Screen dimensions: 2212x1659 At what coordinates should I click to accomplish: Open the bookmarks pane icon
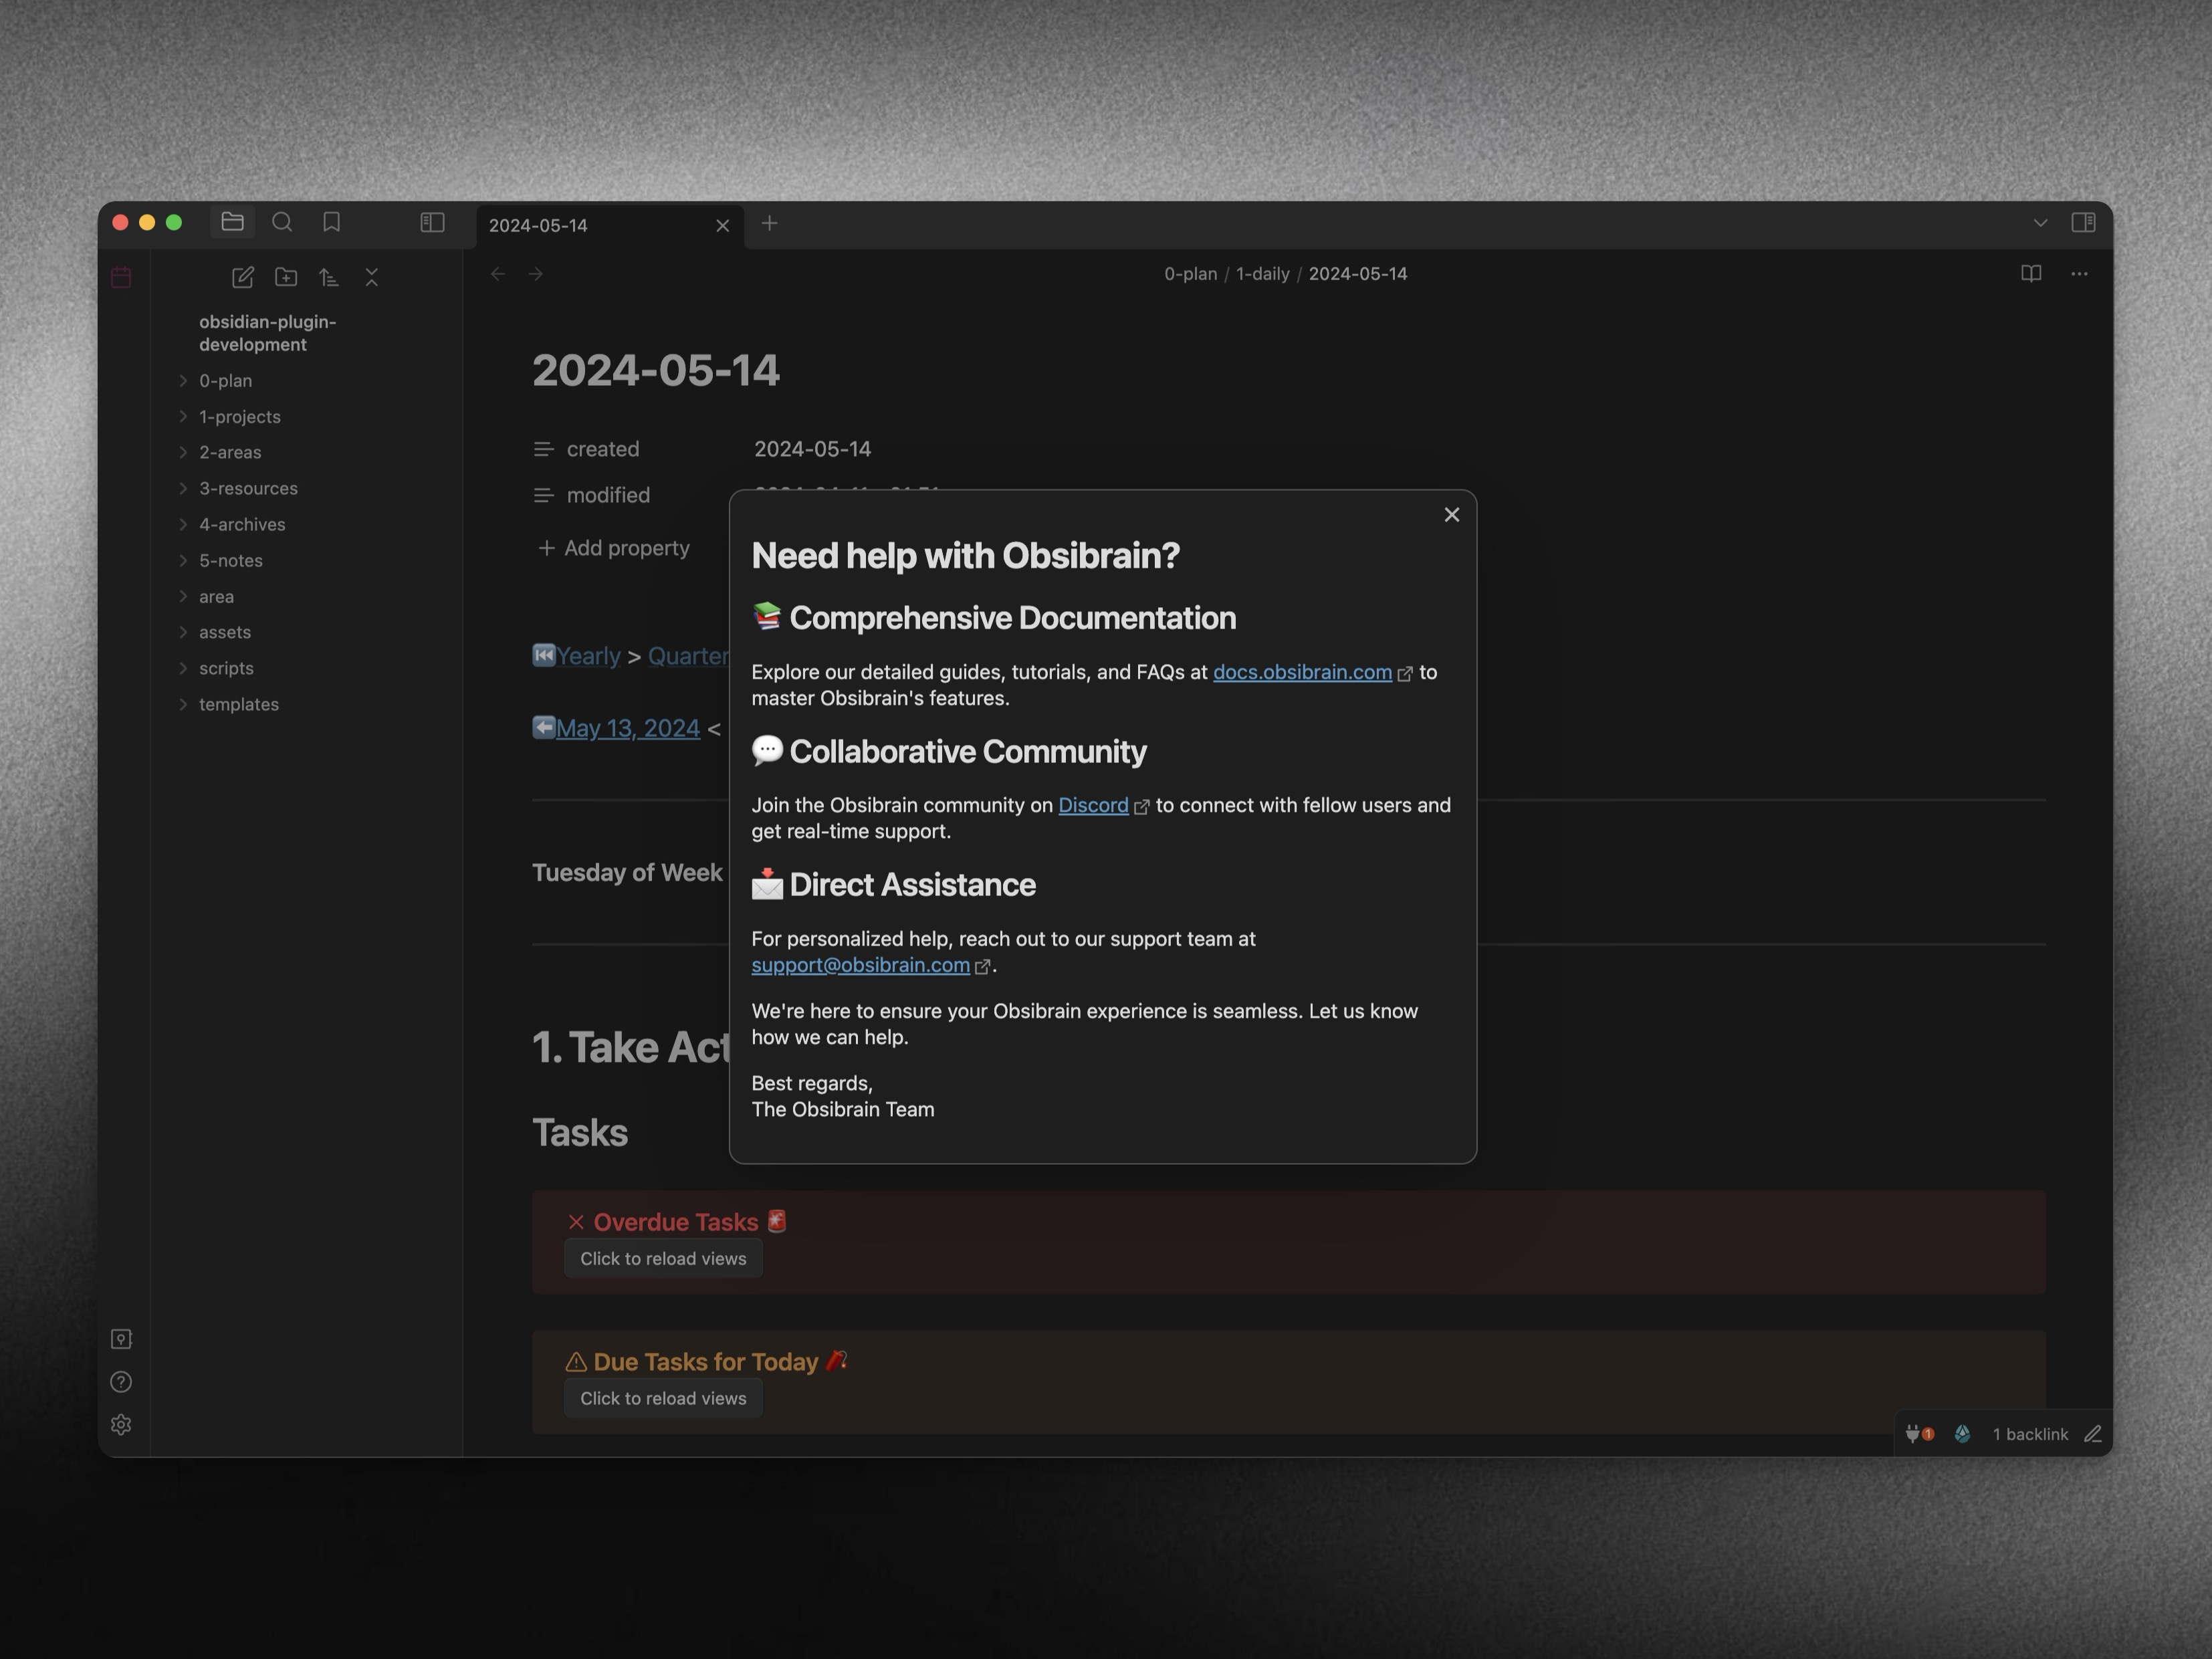click(332, 222)
